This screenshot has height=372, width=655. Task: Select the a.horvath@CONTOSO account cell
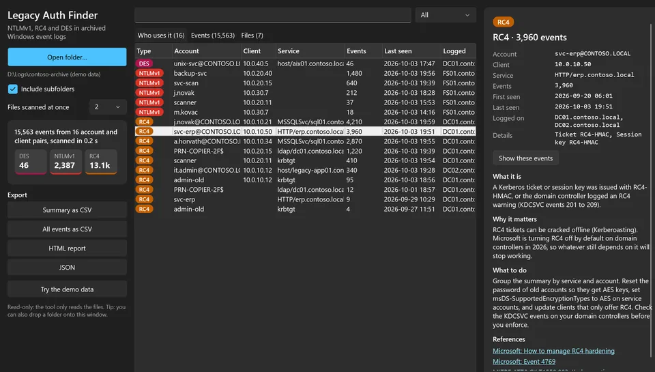click(x=207, y=141)
